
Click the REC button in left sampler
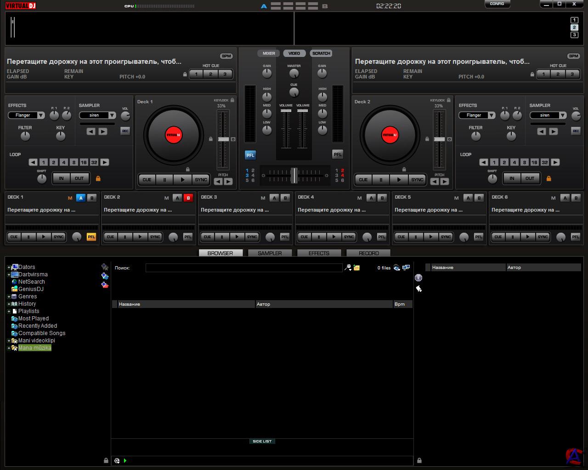point(125,131)
